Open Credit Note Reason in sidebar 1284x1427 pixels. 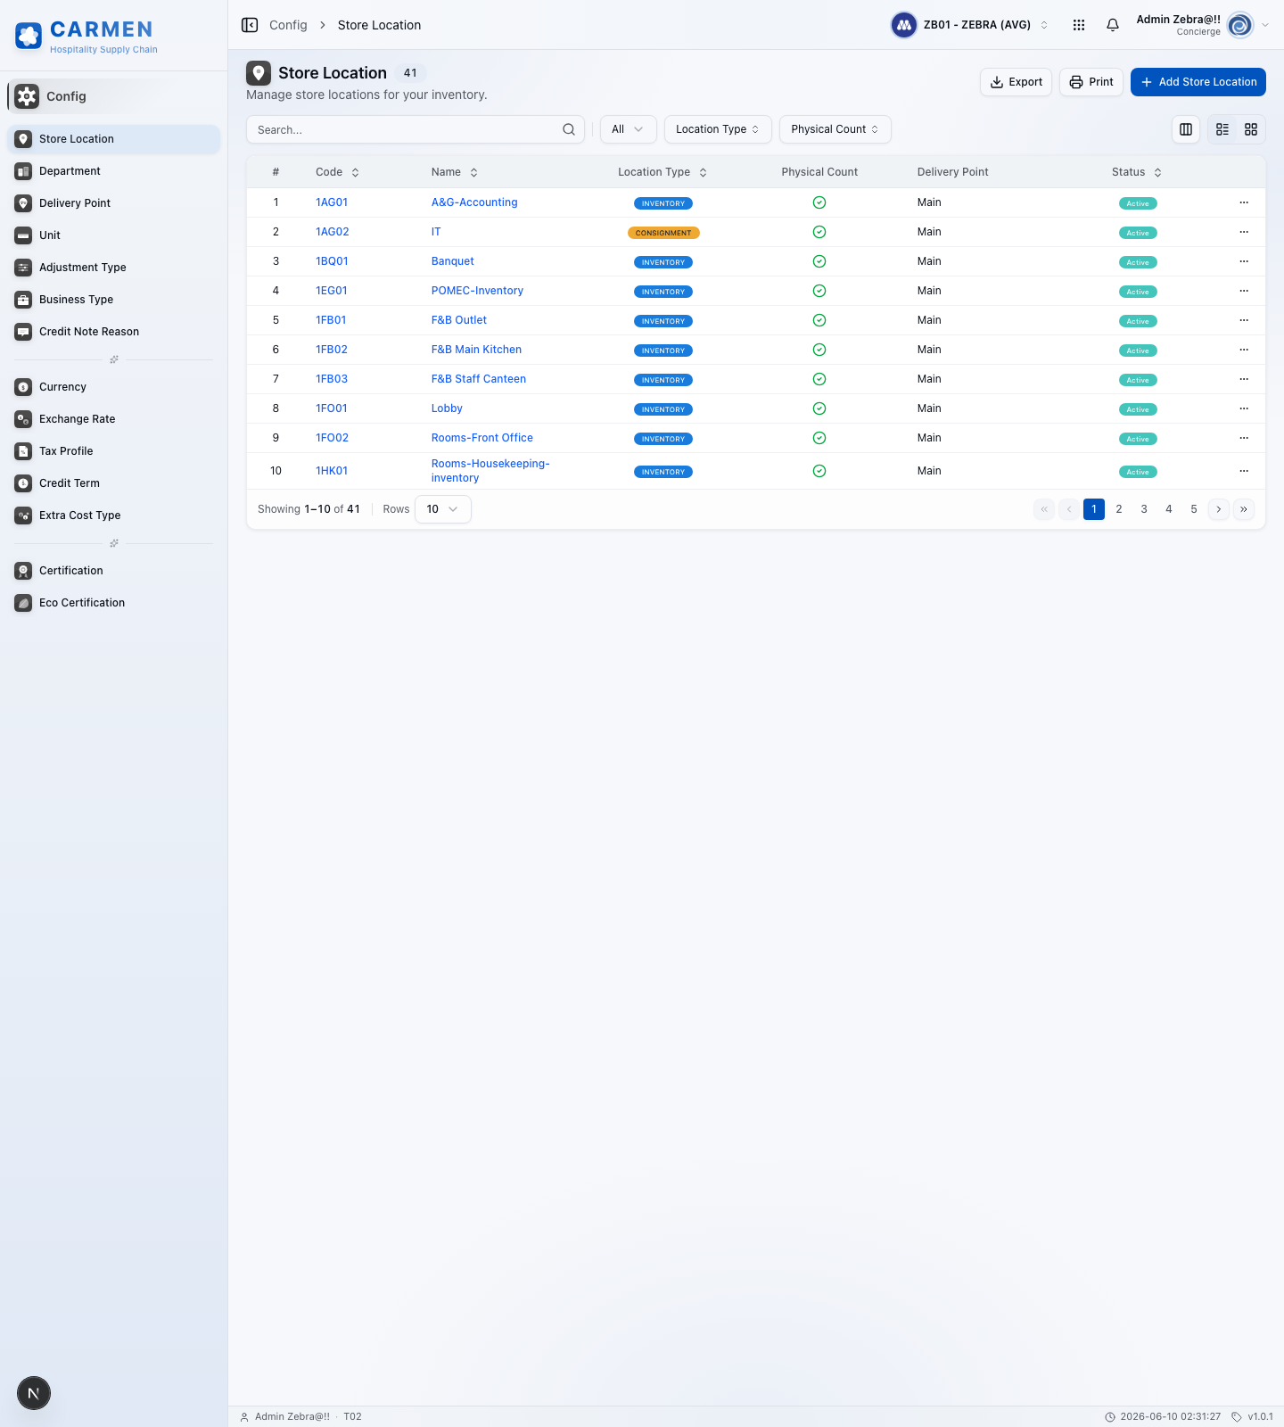[x=114, y=332]
